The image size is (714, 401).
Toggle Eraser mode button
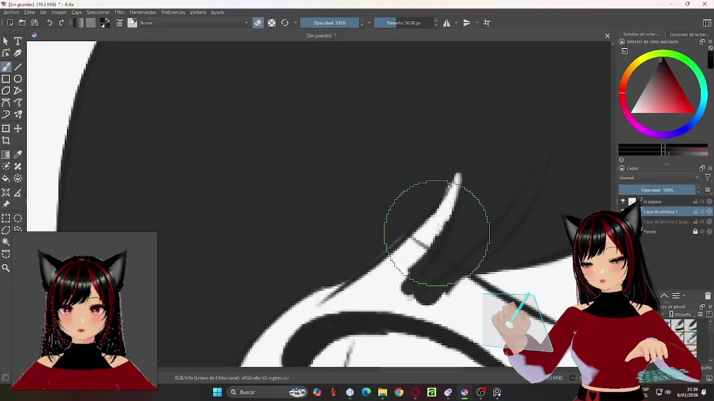click(x=258, y=23)
